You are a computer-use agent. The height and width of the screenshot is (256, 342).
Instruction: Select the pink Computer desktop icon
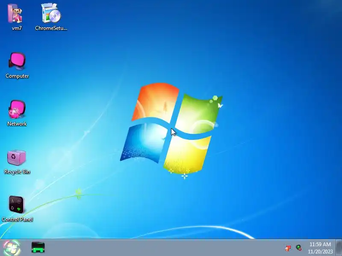point(17,61)
